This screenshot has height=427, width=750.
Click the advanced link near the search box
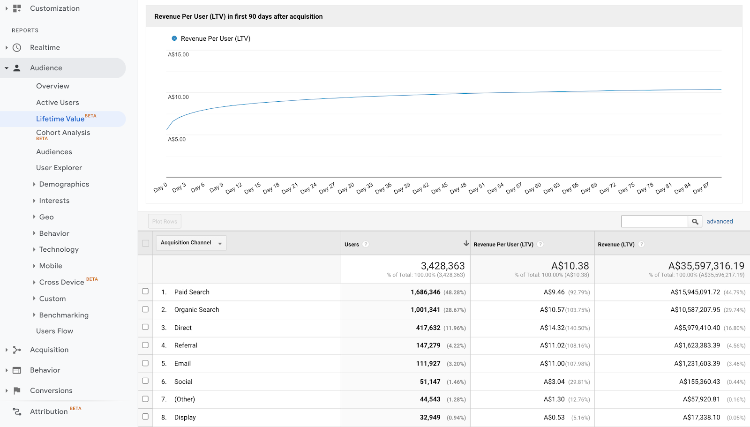click(x=720, y=221)
